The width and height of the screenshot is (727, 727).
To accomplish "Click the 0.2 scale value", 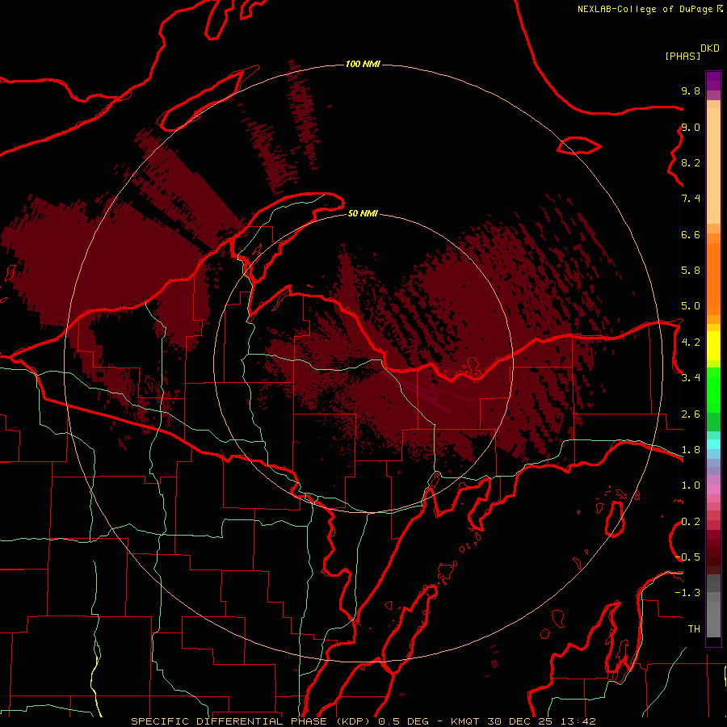I will [691, 522].
